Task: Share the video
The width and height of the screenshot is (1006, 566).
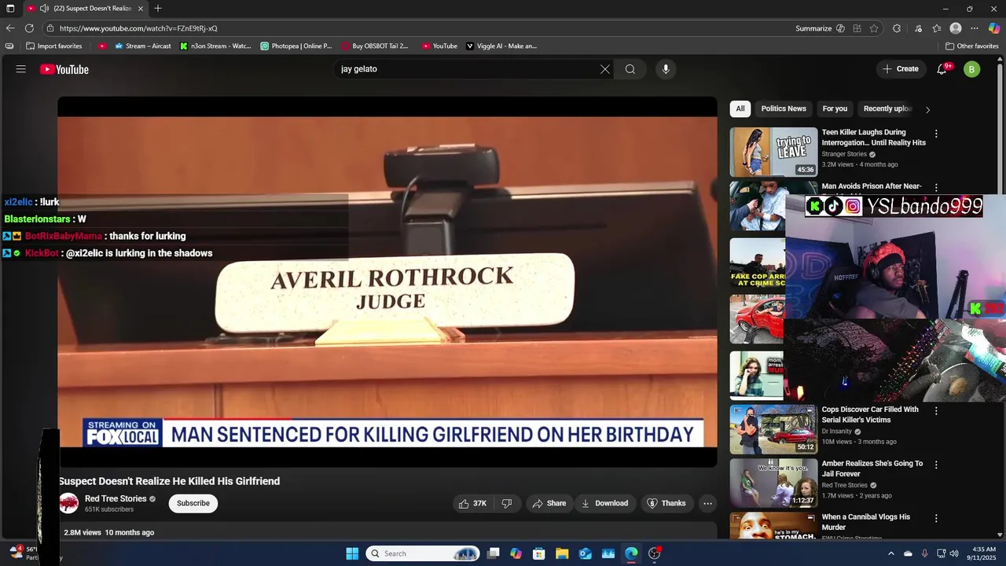Action: click(x=549, y=503)
